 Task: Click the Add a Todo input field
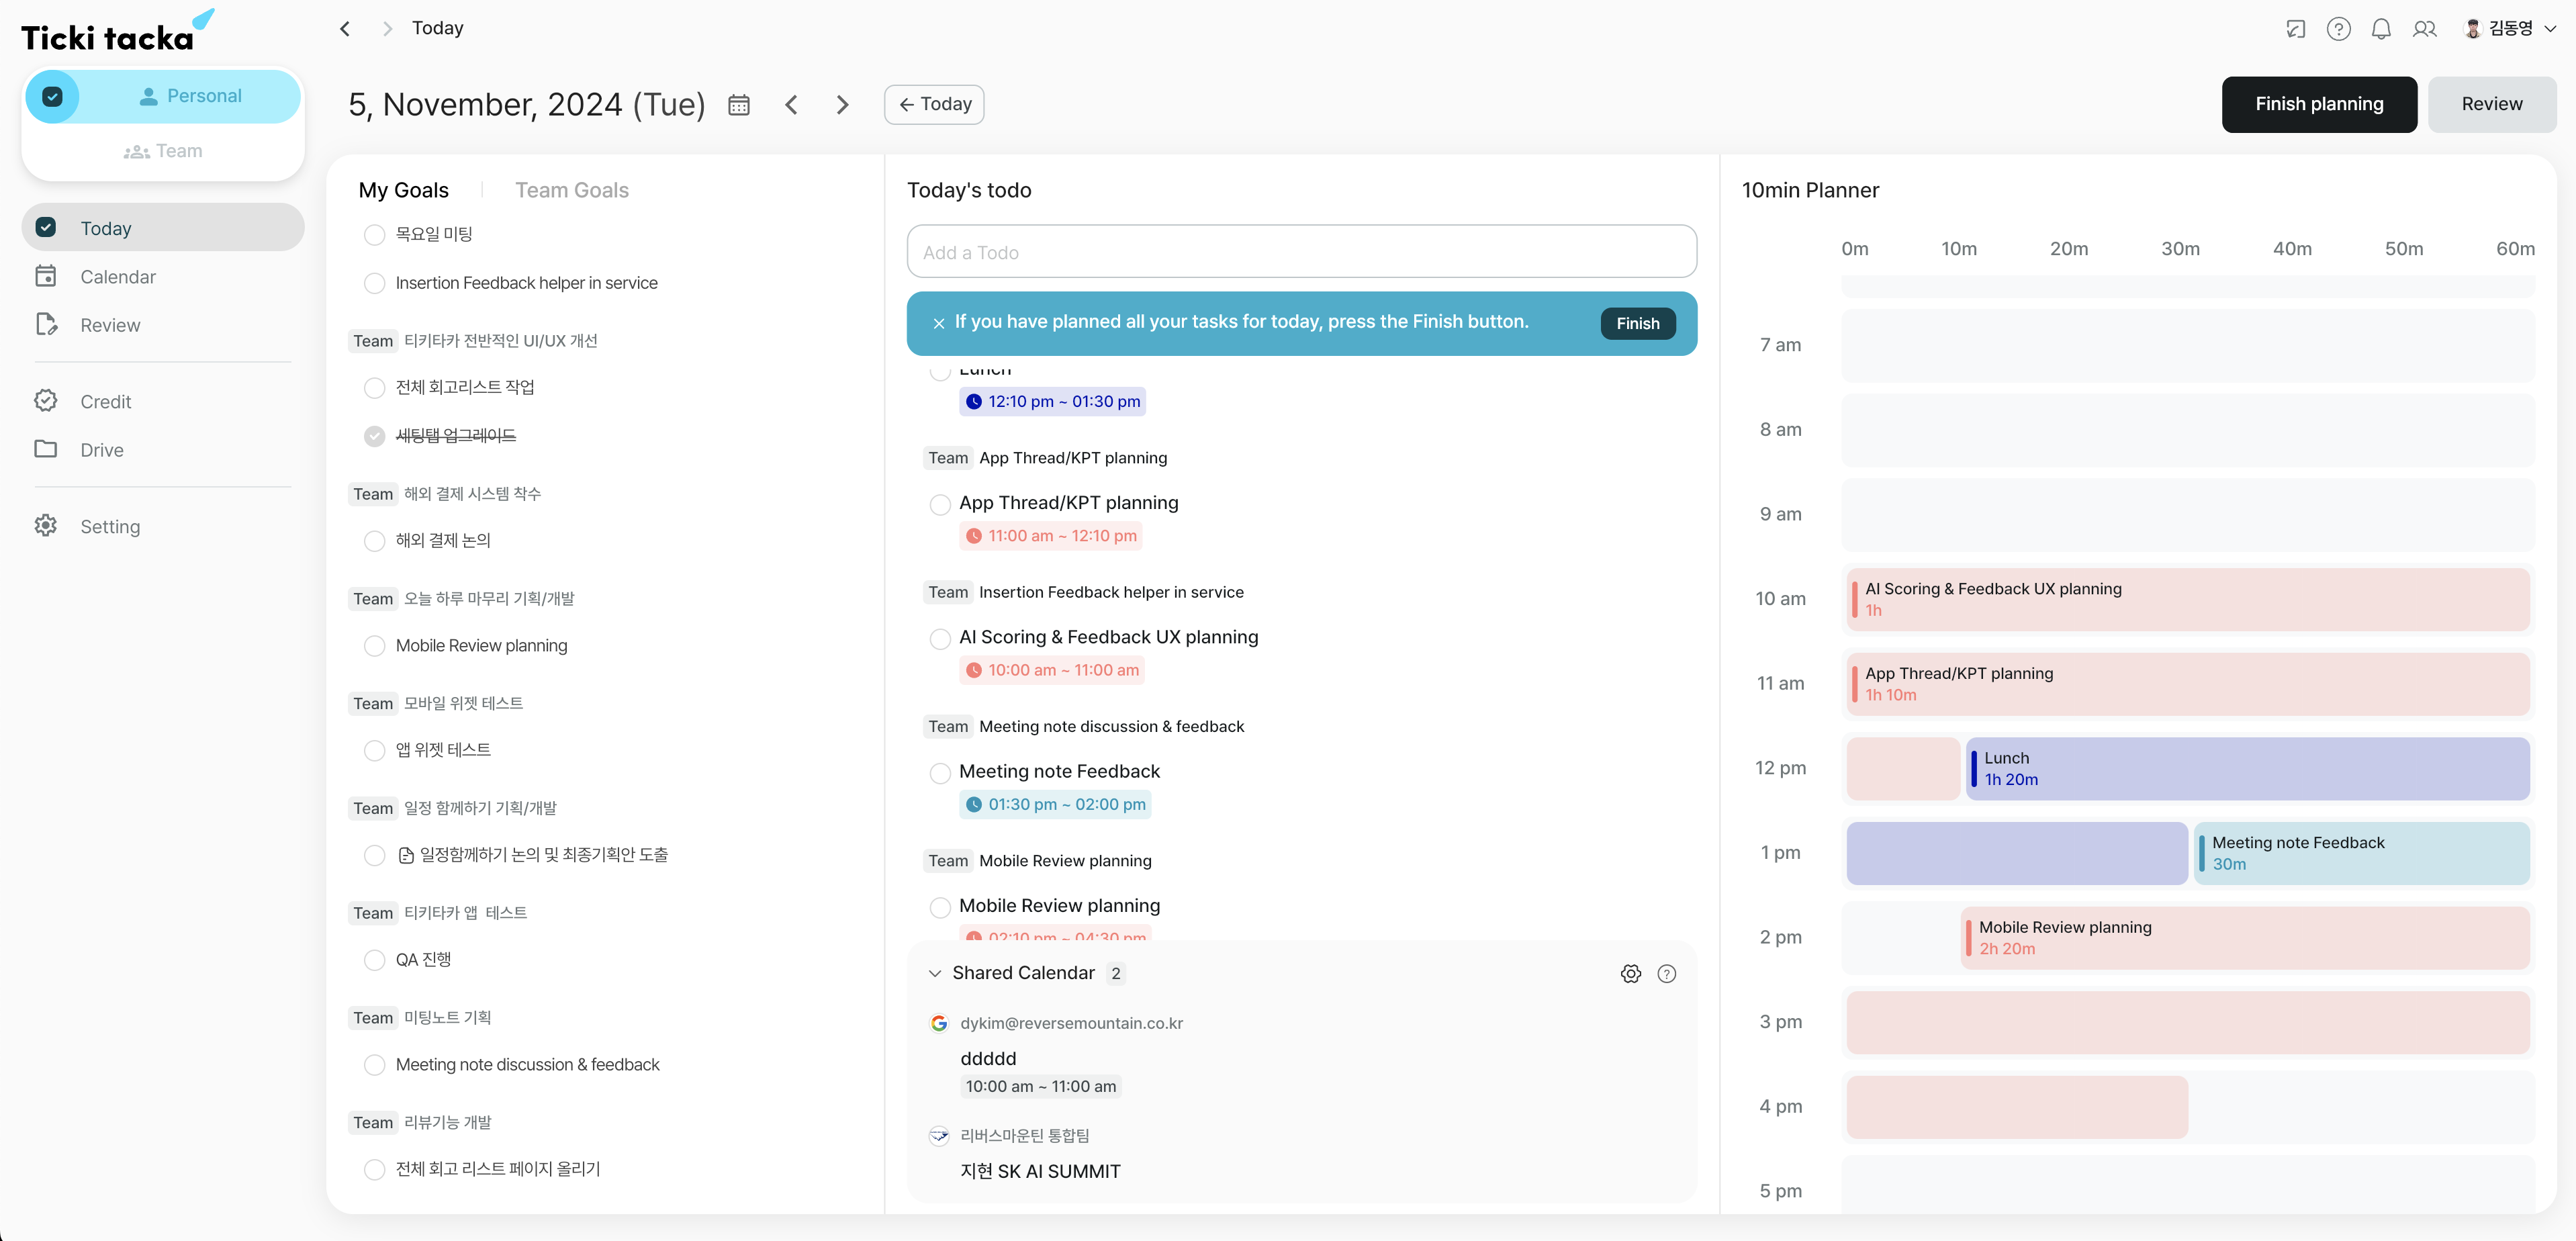point(1301,252)
